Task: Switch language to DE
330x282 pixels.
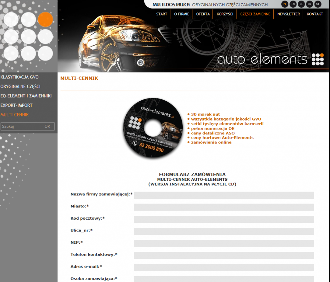Action: (301, 4)
